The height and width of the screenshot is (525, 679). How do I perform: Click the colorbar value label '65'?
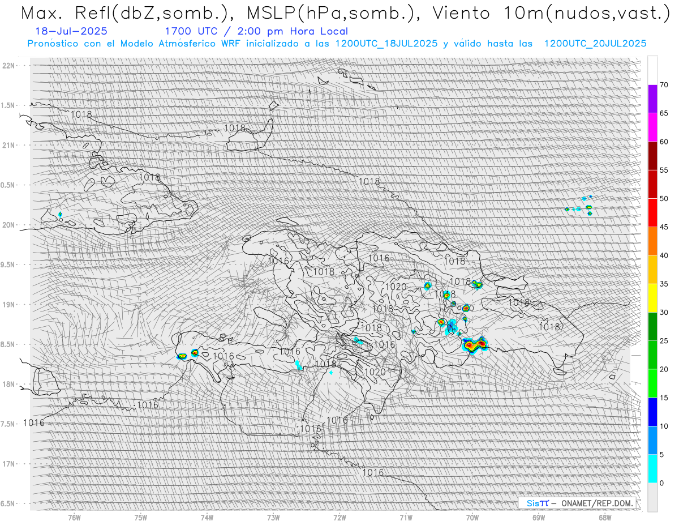[x=664, y=113]
